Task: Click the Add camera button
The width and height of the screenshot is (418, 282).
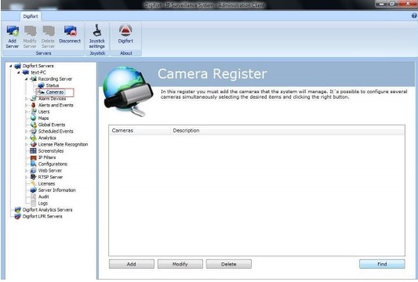Action: coord(132,264)
